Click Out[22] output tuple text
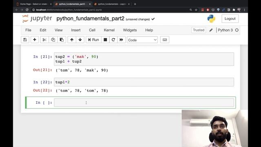The height and width of the screenshot is (147, 261). click(82, 91)
